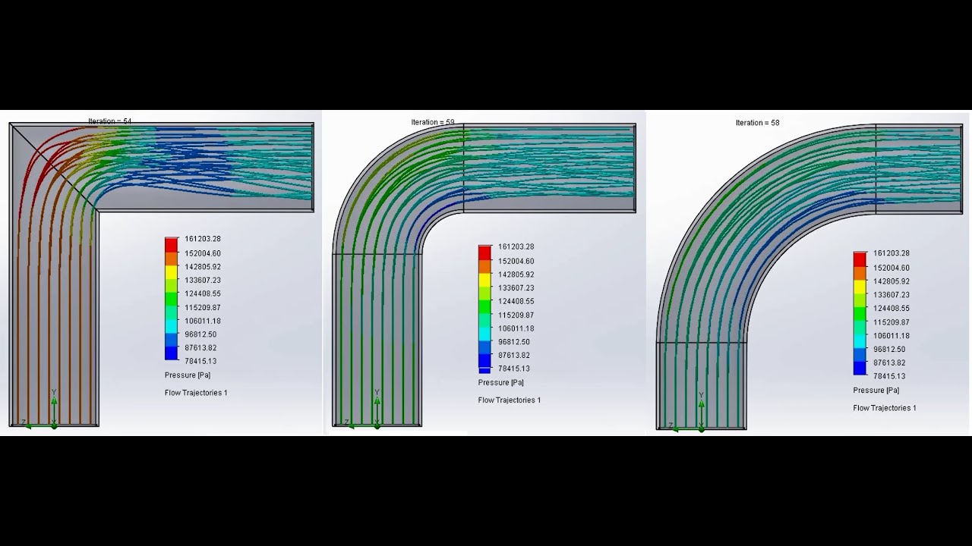
Task: Click the coordinate triad in the sharp elbow plot
Action: click(x=39, y=409)
